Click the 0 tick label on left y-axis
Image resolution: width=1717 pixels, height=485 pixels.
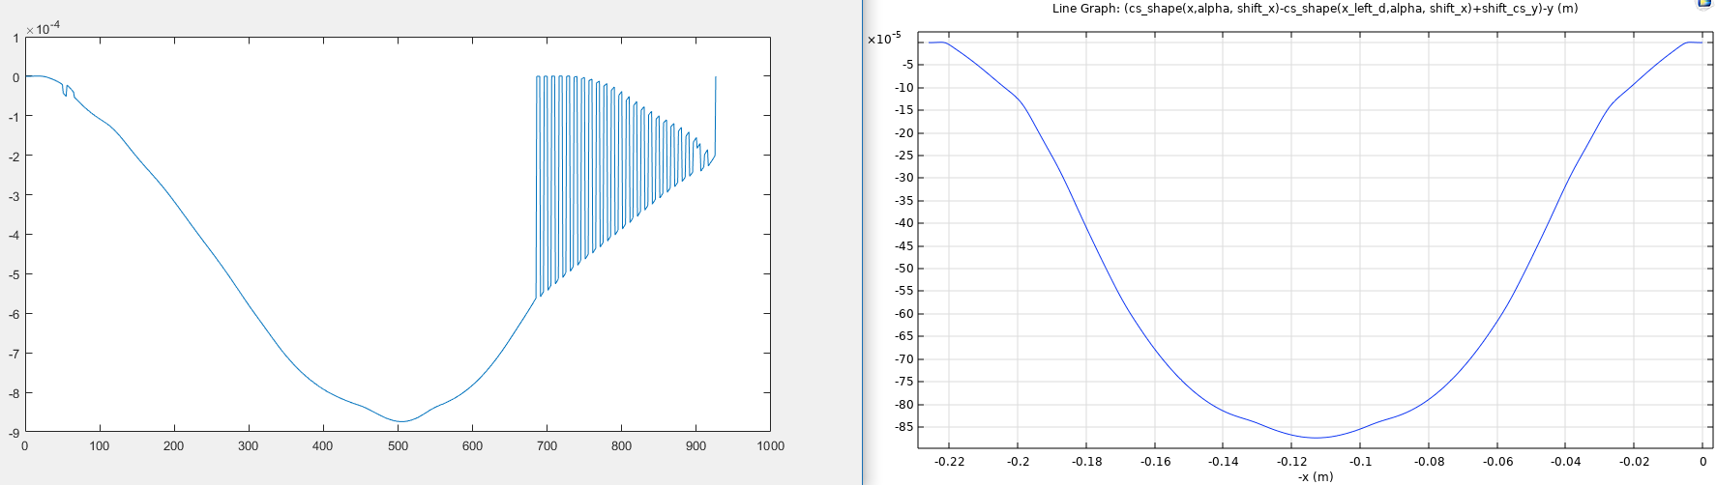click(15, 77)
